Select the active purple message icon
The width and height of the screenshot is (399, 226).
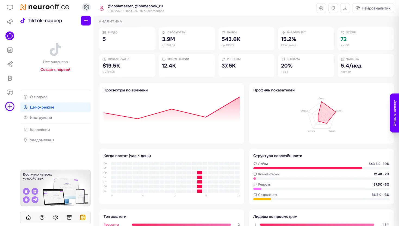coord(10,36)
